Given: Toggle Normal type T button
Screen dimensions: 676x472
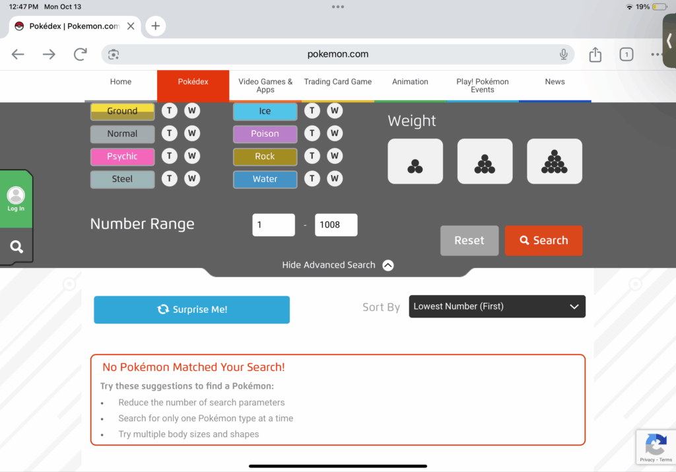Looking at the screenshot, I should tap(170, 133).
